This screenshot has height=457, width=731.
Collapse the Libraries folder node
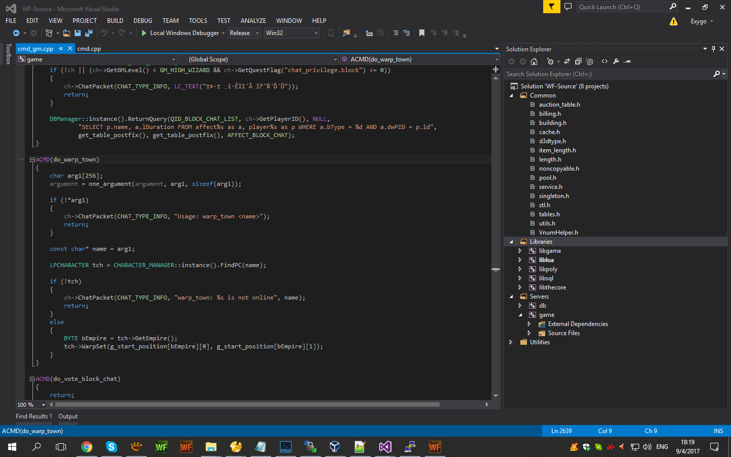coord(511,242)
